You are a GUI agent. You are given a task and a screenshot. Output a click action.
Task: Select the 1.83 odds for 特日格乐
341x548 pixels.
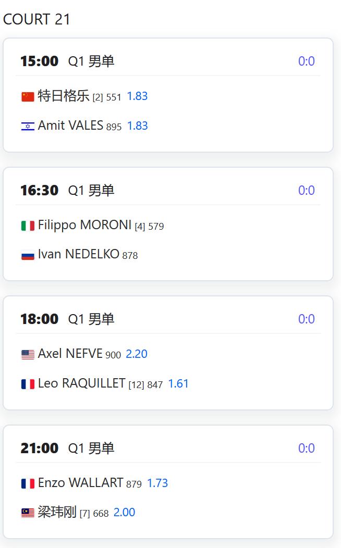tap(137, 96)
